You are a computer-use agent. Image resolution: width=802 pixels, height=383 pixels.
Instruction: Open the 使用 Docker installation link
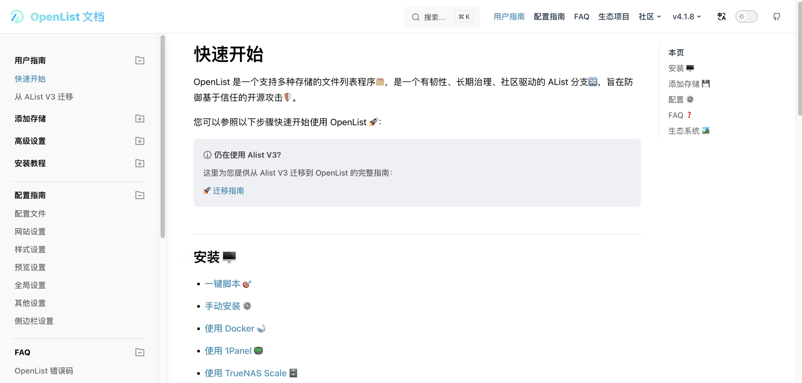point(229,328)
